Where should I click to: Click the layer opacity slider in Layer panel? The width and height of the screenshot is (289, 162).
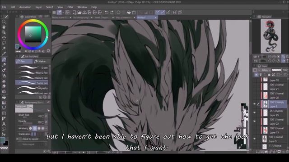point(277,70)
